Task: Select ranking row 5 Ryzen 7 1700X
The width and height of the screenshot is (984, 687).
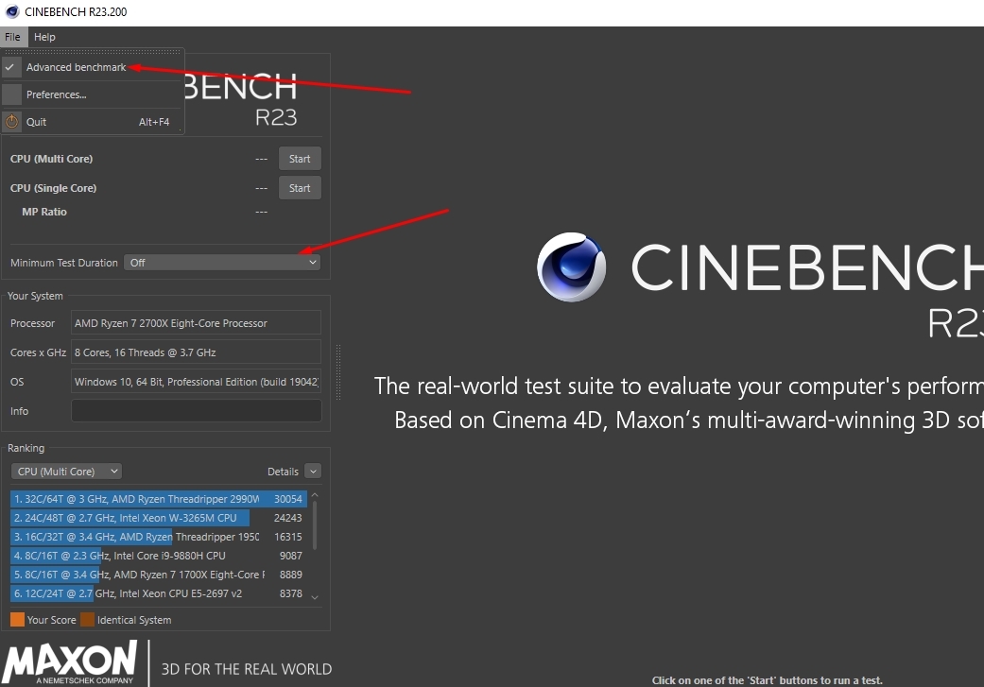Action: (x=158, y=574)
